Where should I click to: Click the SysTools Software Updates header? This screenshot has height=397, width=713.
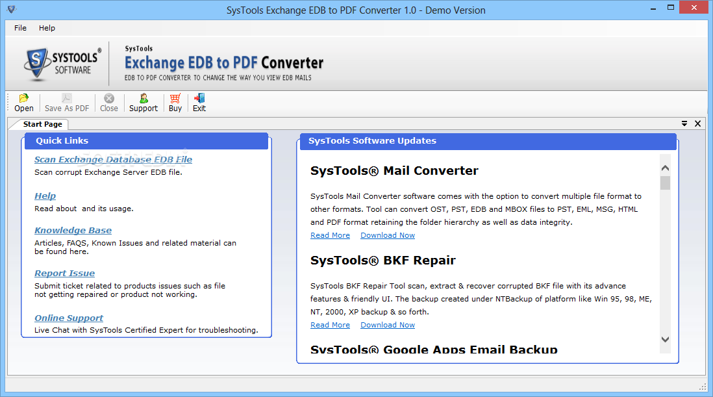(x=488, y=141)
